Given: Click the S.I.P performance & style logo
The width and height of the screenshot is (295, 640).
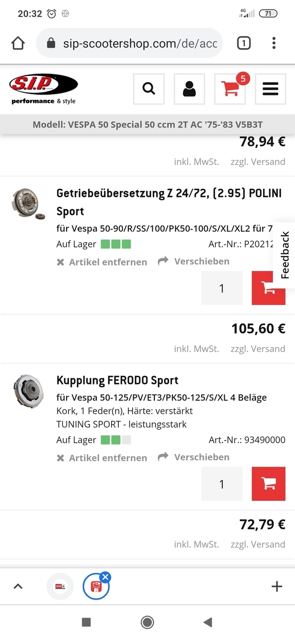Looking at the screenshot, I should (x=44, y=89).
